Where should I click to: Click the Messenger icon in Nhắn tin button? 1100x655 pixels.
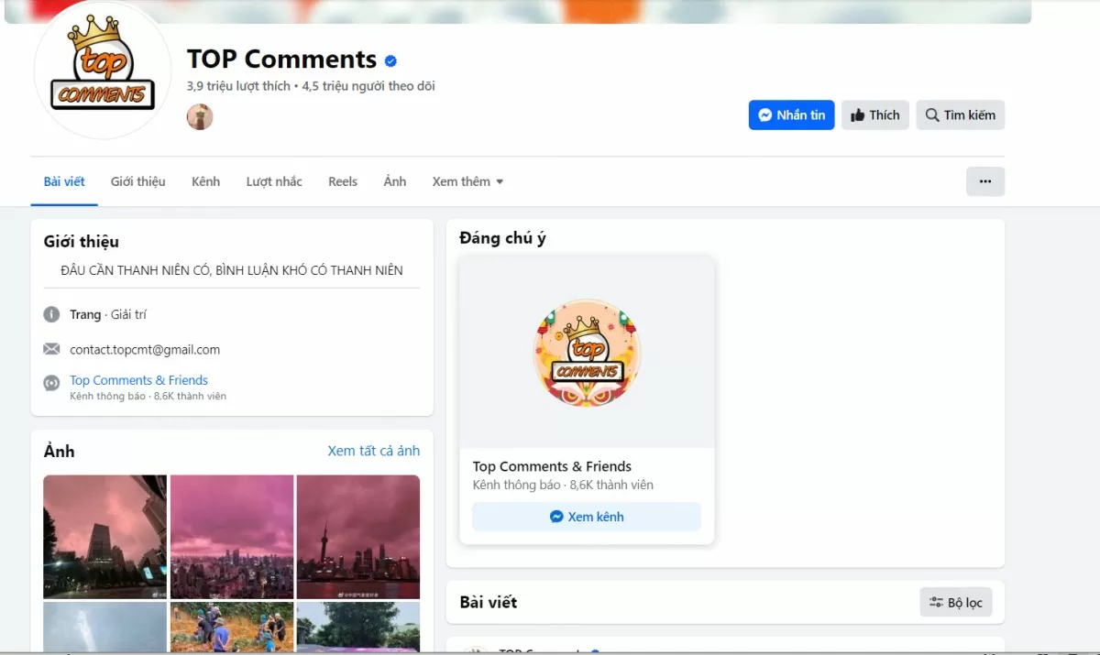click(x=764, y=115)
